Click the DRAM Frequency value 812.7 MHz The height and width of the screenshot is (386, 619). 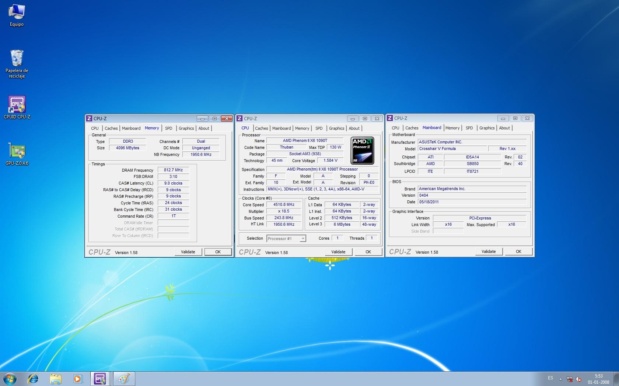173,170
